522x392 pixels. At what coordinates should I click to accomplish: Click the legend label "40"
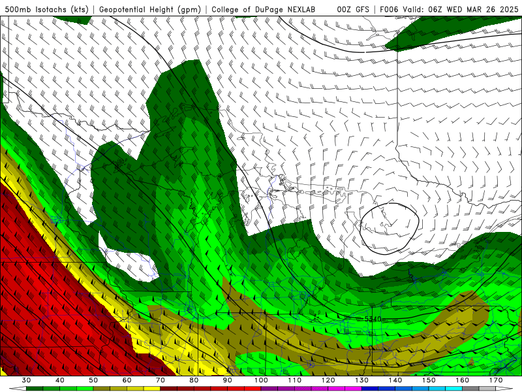[x=60, y=380]
